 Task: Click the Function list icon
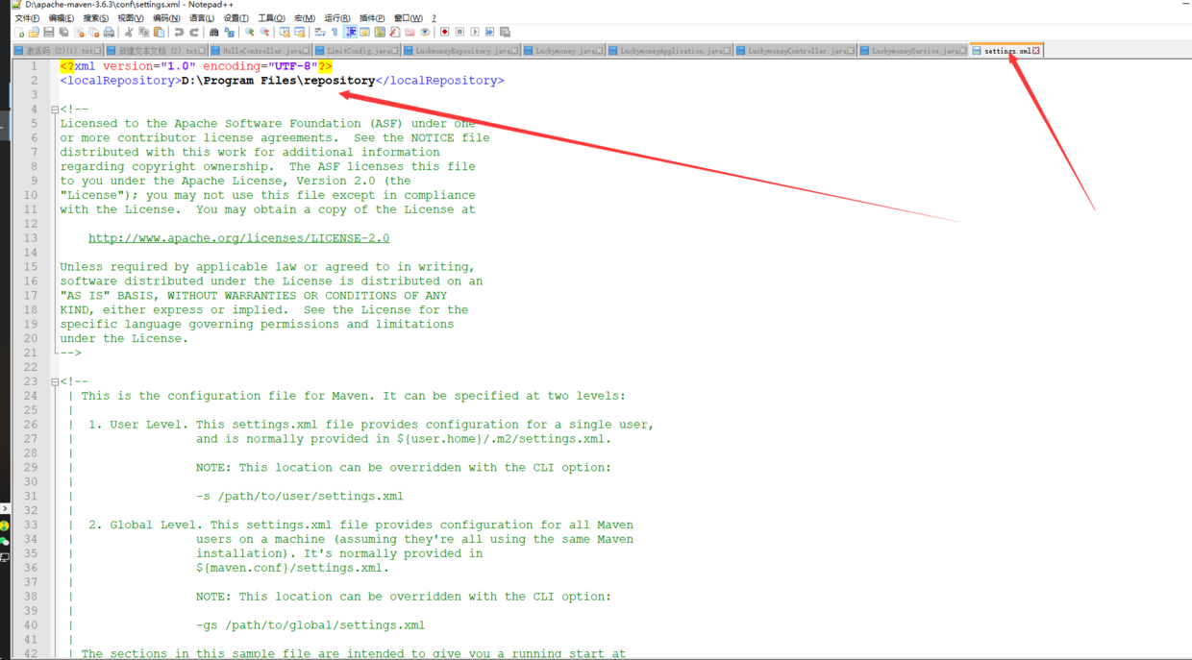click(394, 32)
